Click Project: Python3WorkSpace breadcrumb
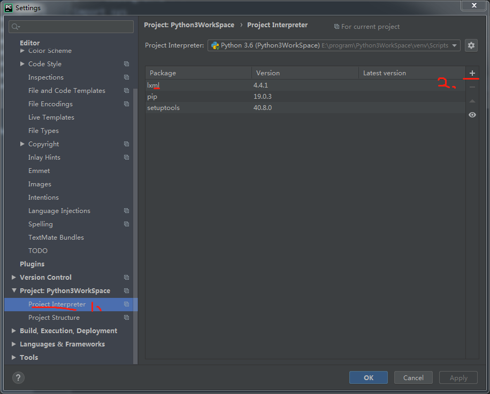The width and height of the screenshot is (490, 394). click(x=189, y=25)
